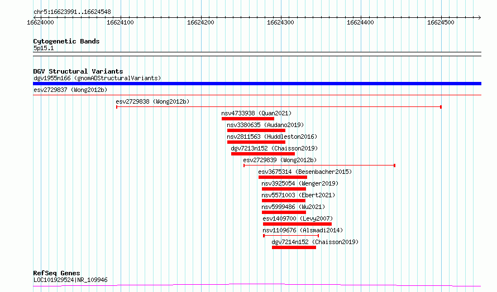Image resolution: width=497 pixels, height=292 pixels.
Task: Open nsv3380635 (Audano2019) variant label
Action: (x=265, y=125)
